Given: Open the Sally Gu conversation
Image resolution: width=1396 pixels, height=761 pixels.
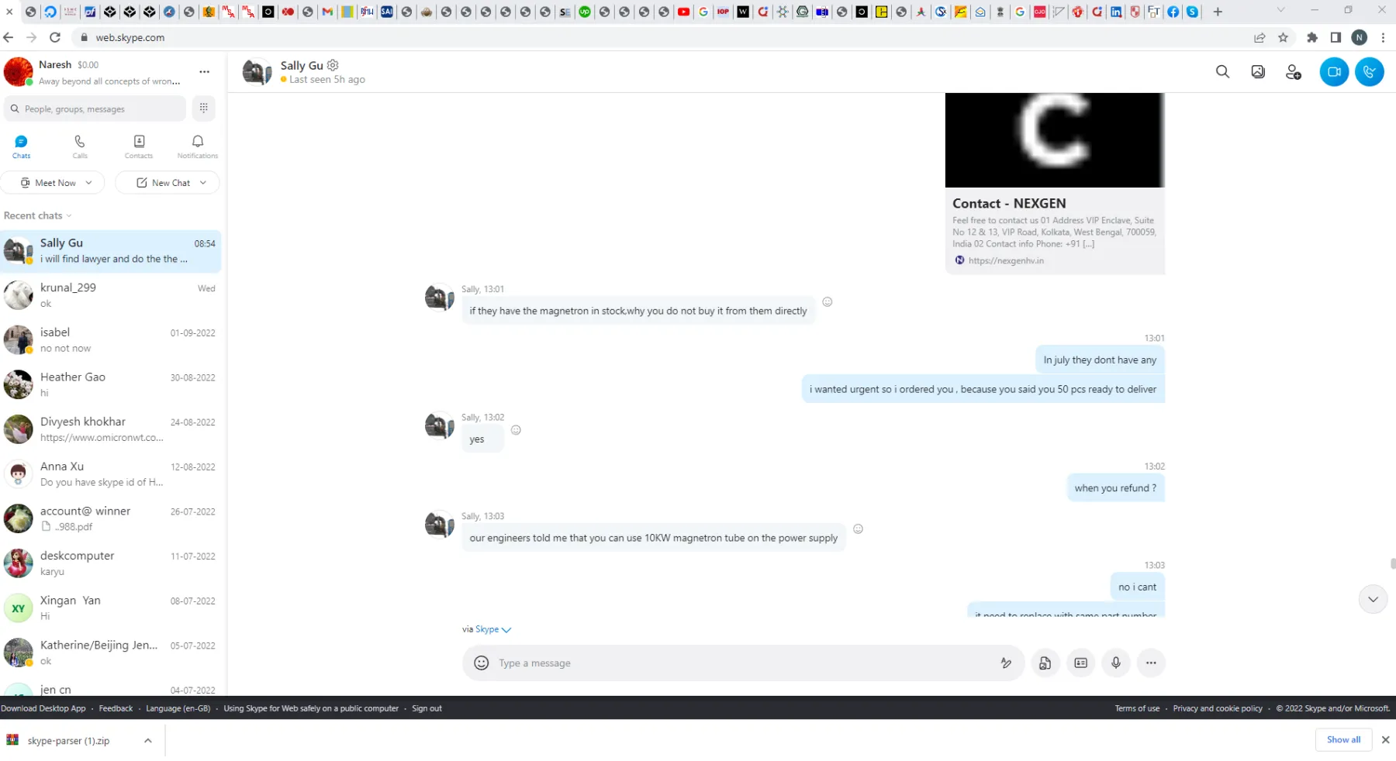Looking at the screenshot, I should (111, 251).
